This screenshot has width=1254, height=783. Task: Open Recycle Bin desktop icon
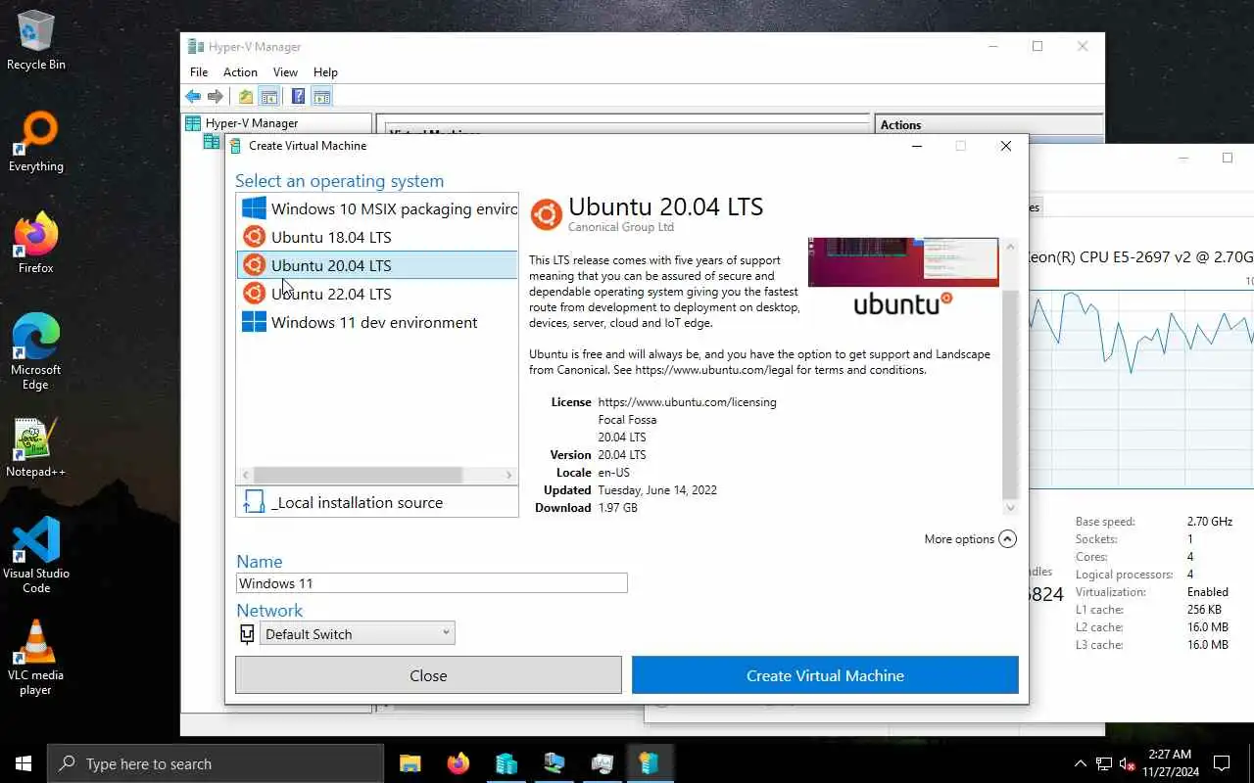pos(36,40)
